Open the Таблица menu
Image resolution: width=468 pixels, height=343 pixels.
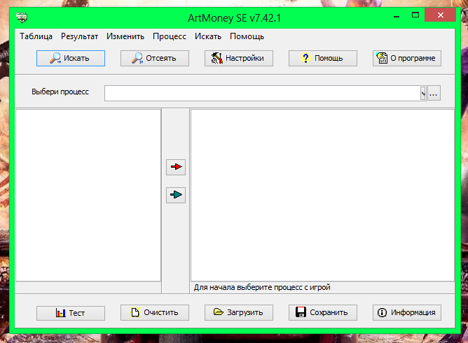point(36,36)
